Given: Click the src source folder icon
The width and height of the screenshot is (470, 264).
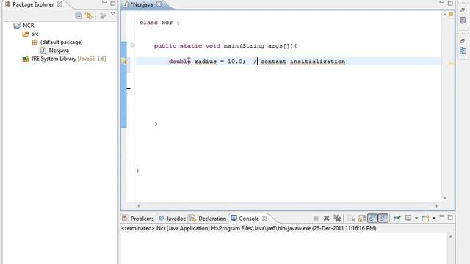Looking at the screenshot, I should (26, 34).
